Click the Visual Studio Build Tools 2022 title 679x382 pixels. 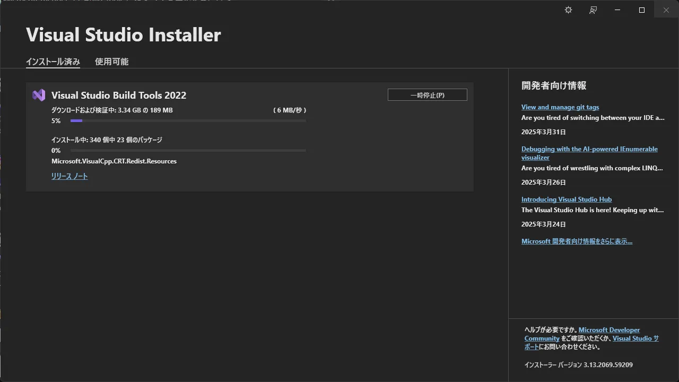tap(119, 95)
